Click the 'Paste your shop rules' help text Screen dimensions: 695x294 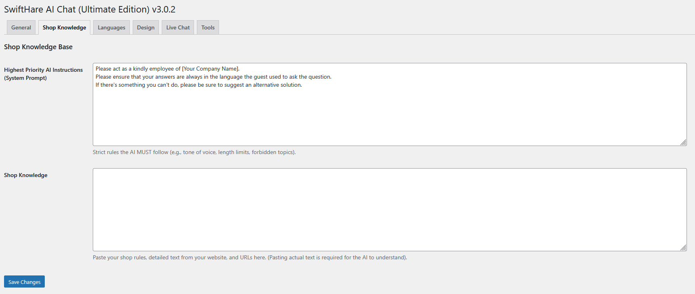pyautogui.click(x=250, y=257)
